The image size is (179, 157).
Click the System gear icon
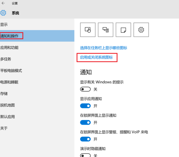pyautogui.click(x=3, y=13)
